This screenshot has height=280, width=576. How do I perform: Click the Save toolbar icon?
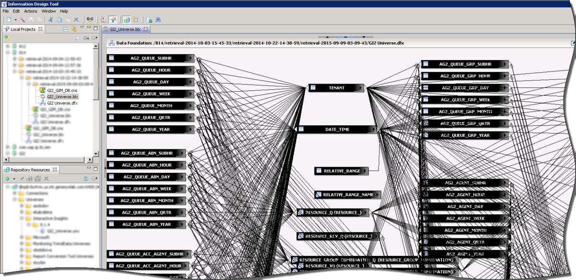pyautogui.click(x=31, y=20)
